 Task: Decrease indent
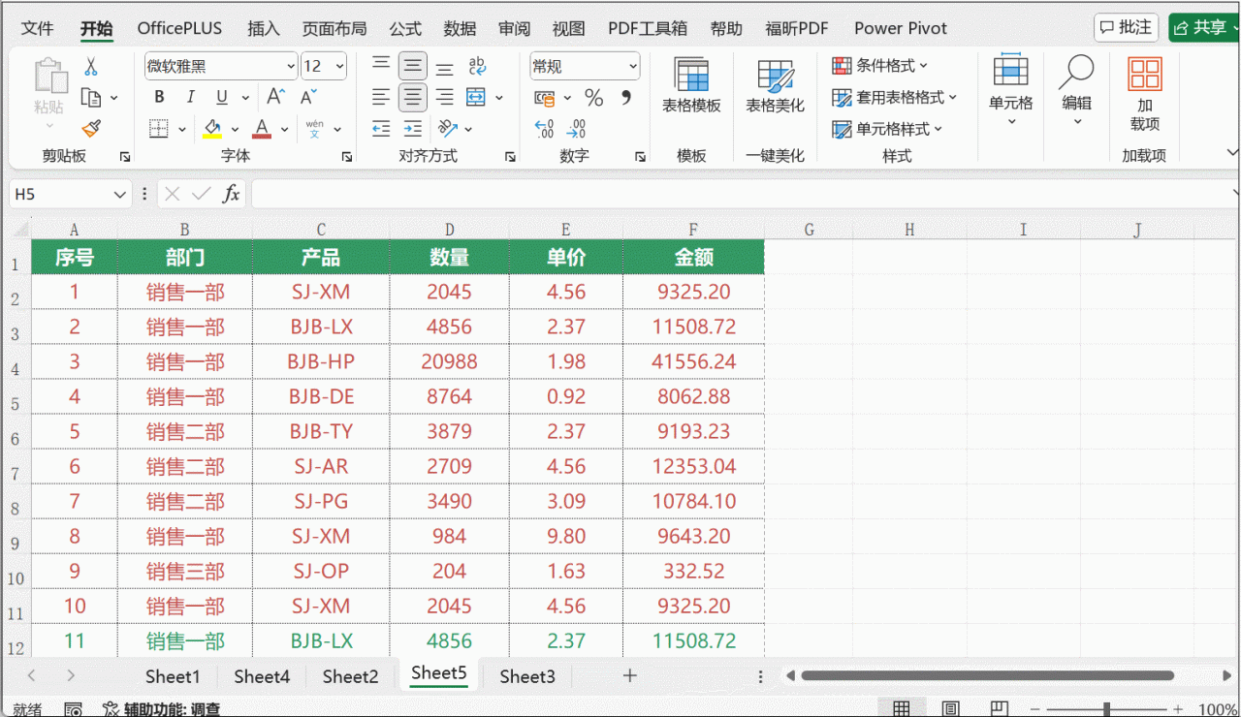point(382,128)
